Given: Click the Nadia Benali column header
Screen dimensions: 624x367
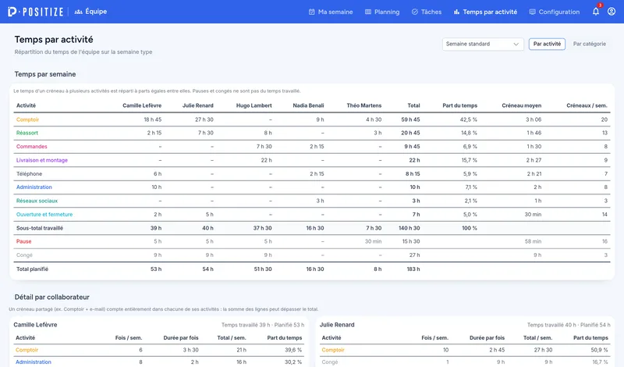Looking at the screenshot, I should click(x=308, y=105).
